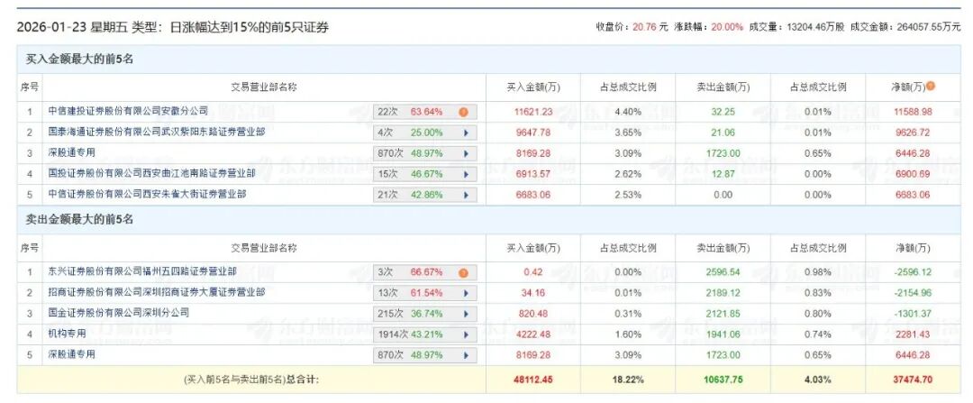Click the orange icon in 东兴证券福州五四路 row

(x=463, y=272)
